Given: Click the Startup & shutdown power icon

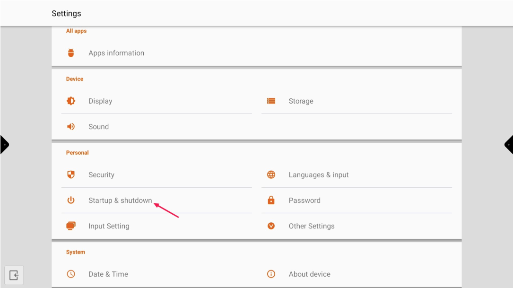Looking at the screenshot, I should [x=71, y=200].
